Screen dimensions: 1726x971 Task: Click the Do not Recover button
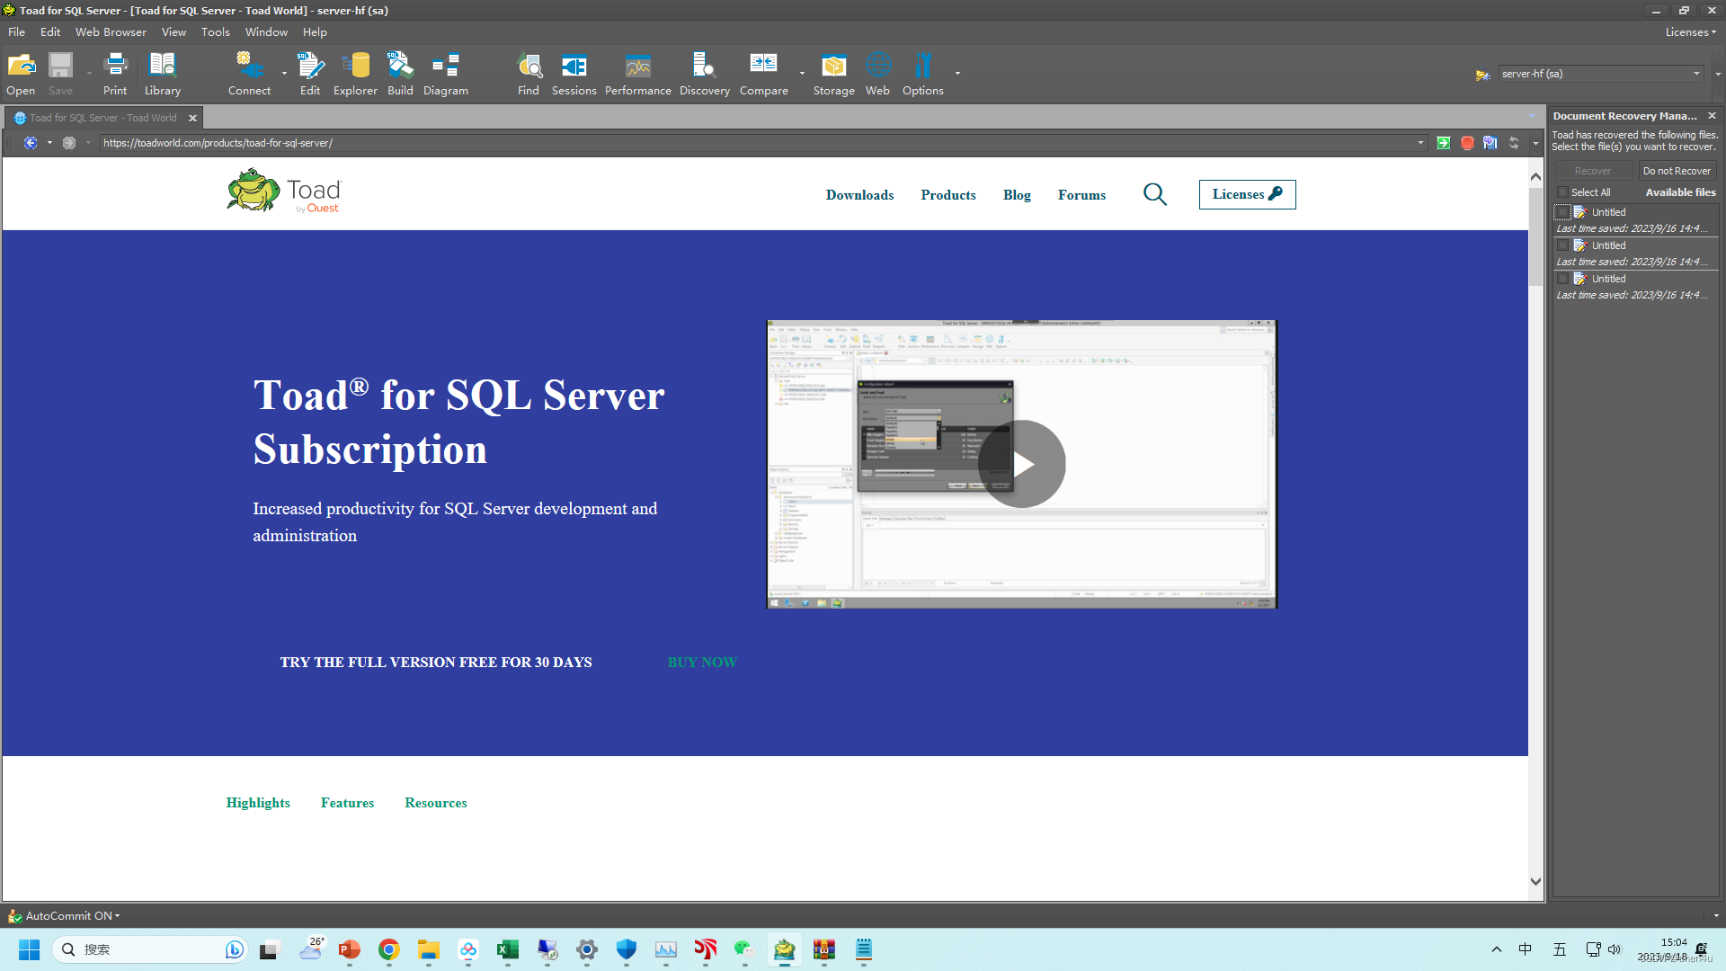click(1677, 170)
